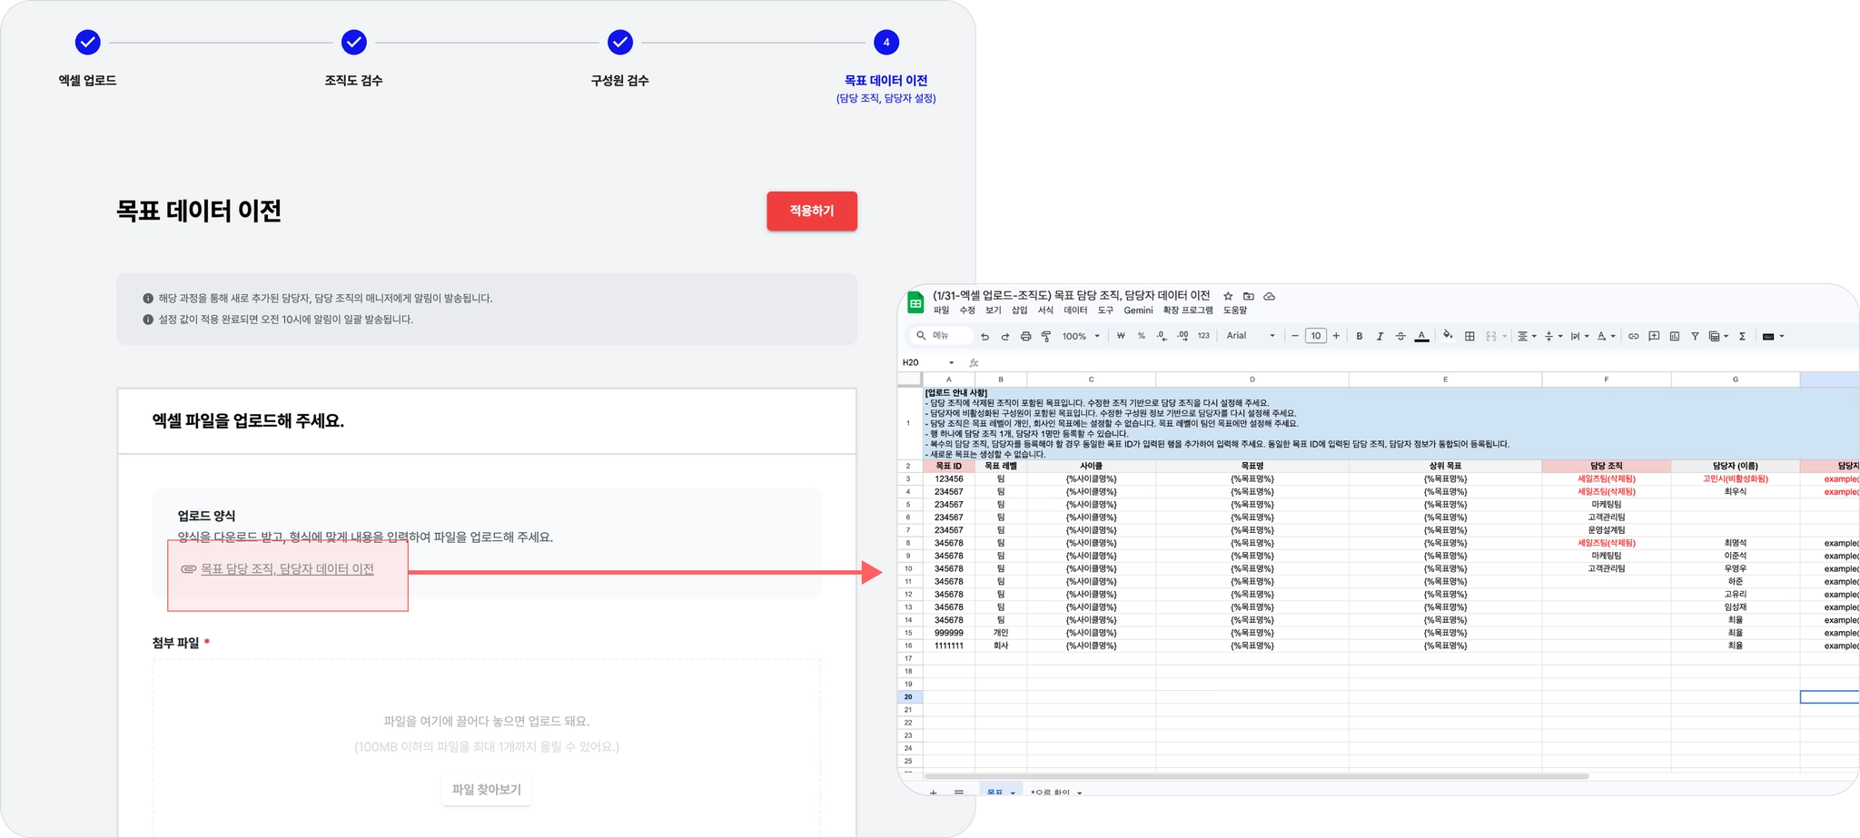Open the 파일 menu in Sheets

[x=941, y=311]
